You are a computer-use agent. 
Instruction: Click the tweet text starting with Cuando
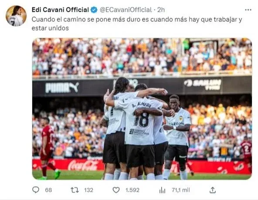click(137, 24)
